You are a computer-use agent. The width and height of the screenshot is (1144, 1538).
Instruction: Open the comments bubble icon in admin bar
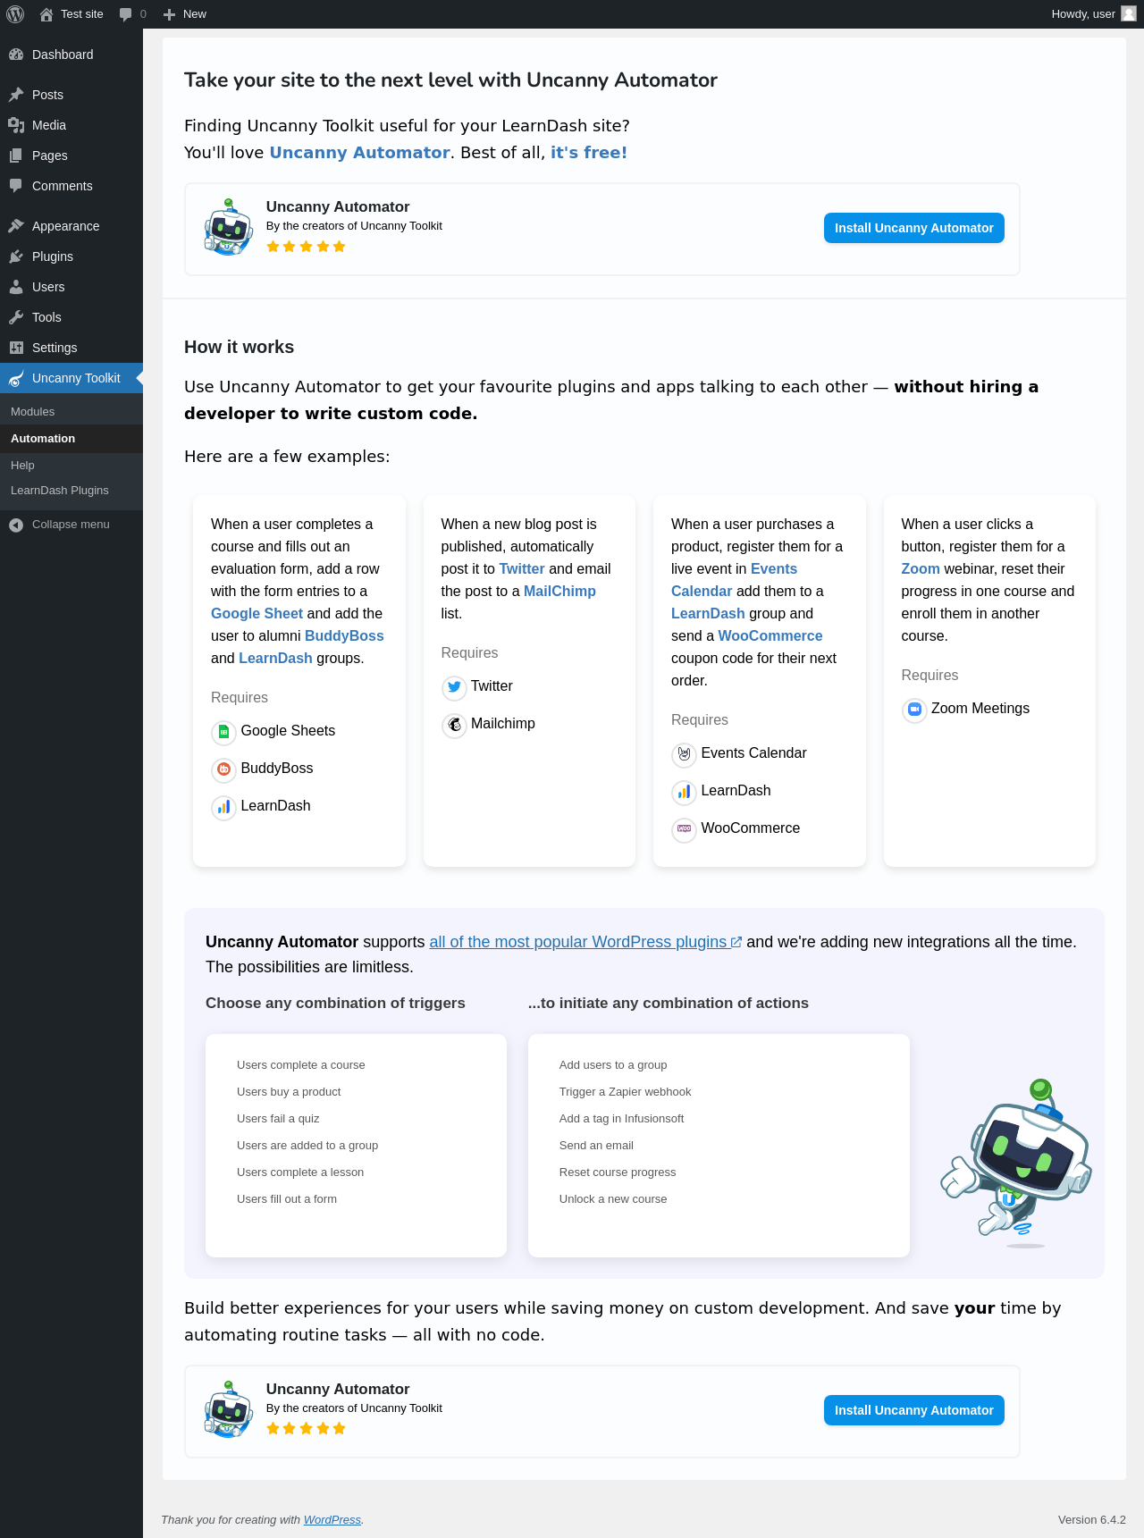(x=125, y=14)
